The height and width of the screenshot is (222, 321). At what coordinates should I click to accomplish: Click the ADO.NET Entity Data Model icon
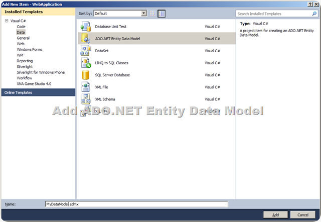pos(86,38)
